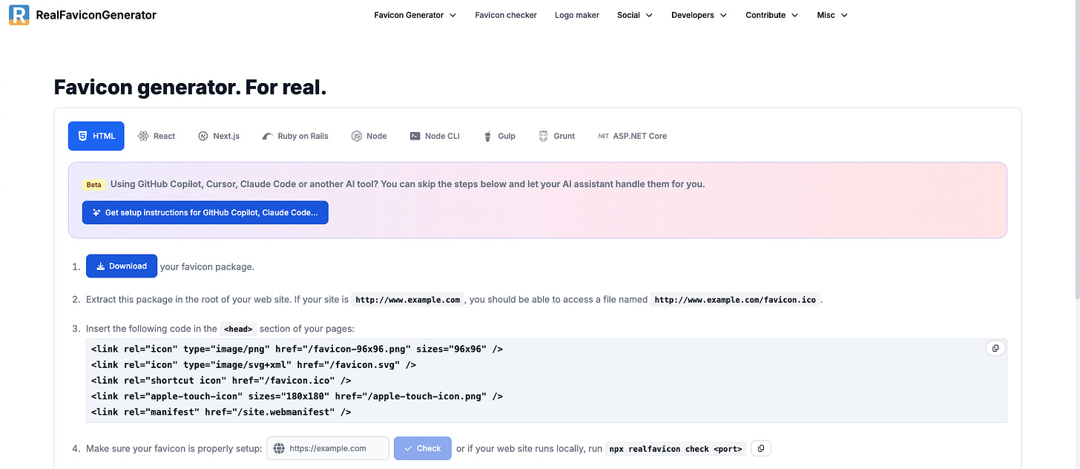Click the npx realfavicon check <port> code
The image size is (1080, 469).
pos(676,449)
